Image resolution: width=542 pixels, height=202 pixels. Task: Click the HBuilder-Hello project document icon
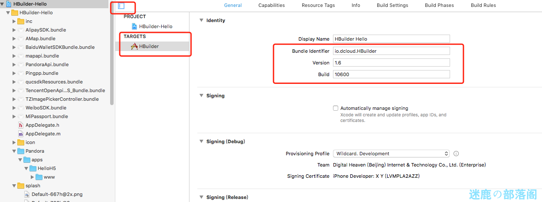(134, 26)
